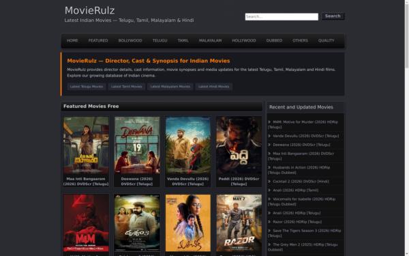Viewport: 409px width, 256px height.
Task: Open Husbands in Action (2026) HDRip link
Action: tap(299, 170)
